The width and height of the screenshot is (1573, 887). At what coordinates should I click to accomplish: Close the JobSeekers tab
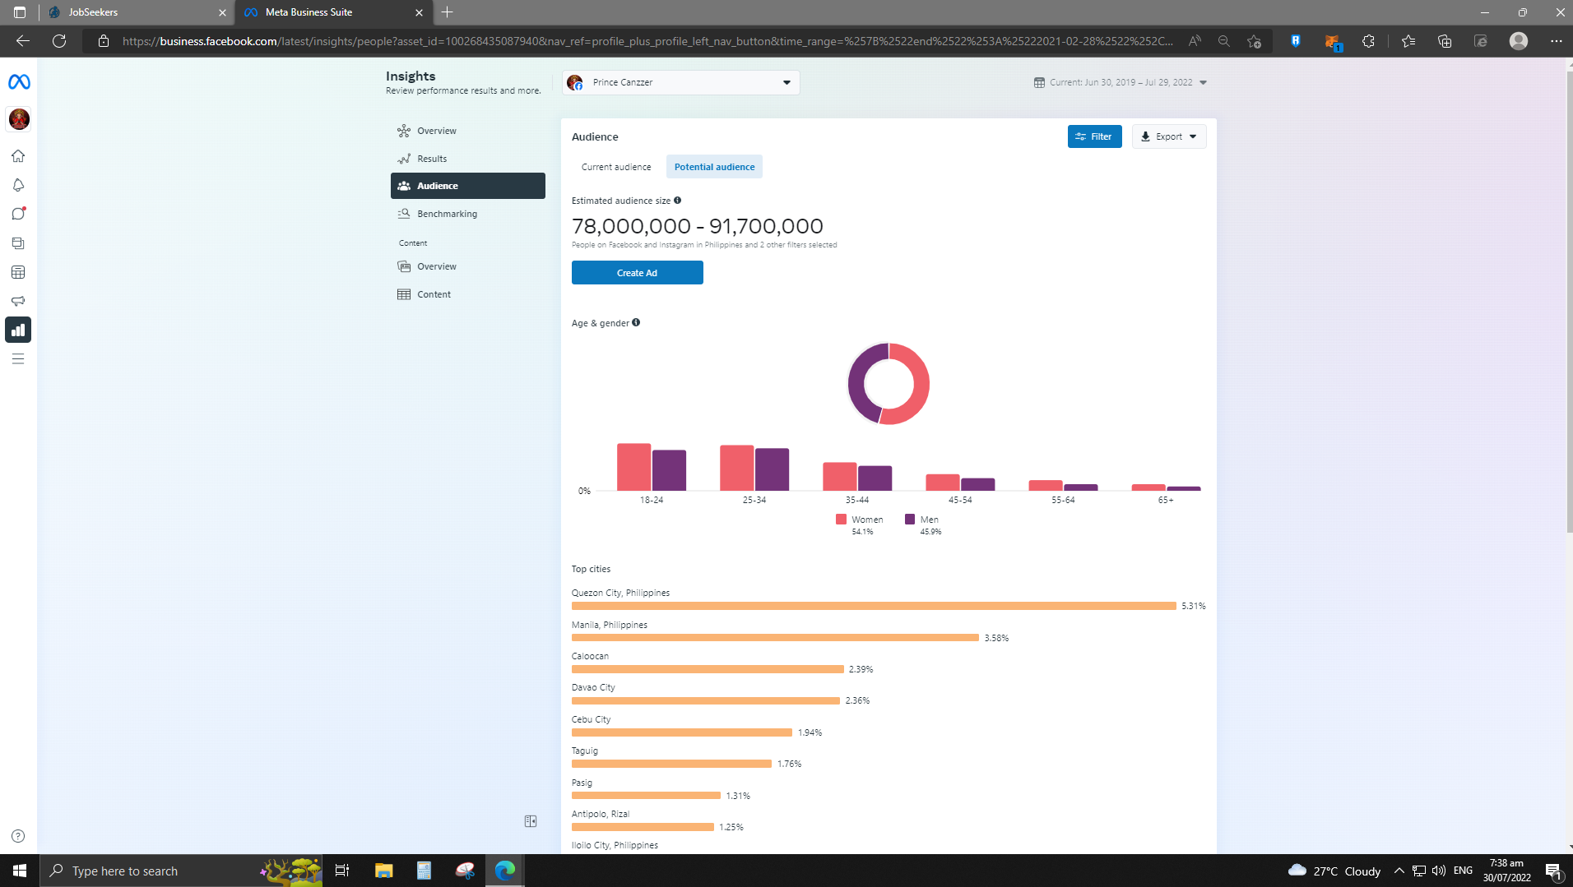point(222,12)
